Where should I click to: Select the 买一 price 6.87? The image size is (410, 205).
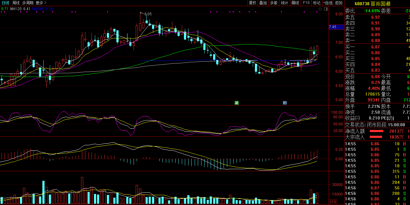pos(375,47)
